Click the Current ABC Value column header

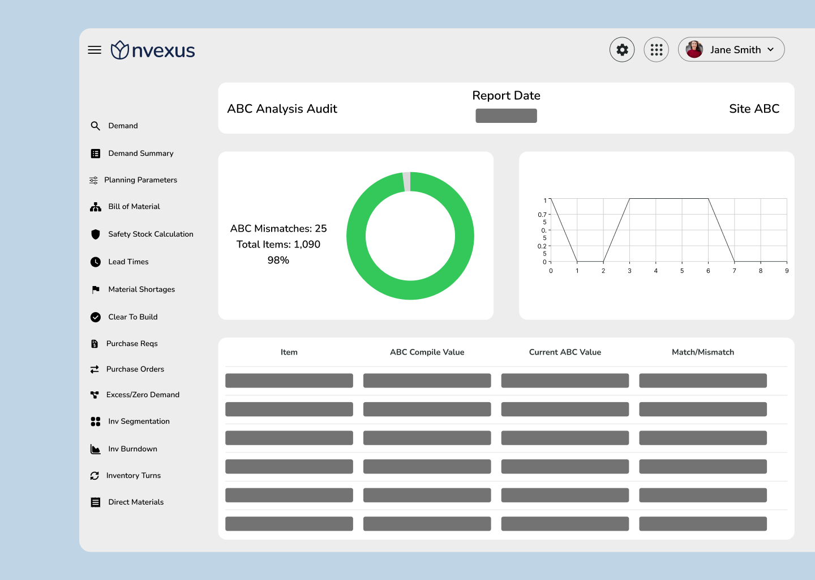pyautogui.click(x=565, y=352)
